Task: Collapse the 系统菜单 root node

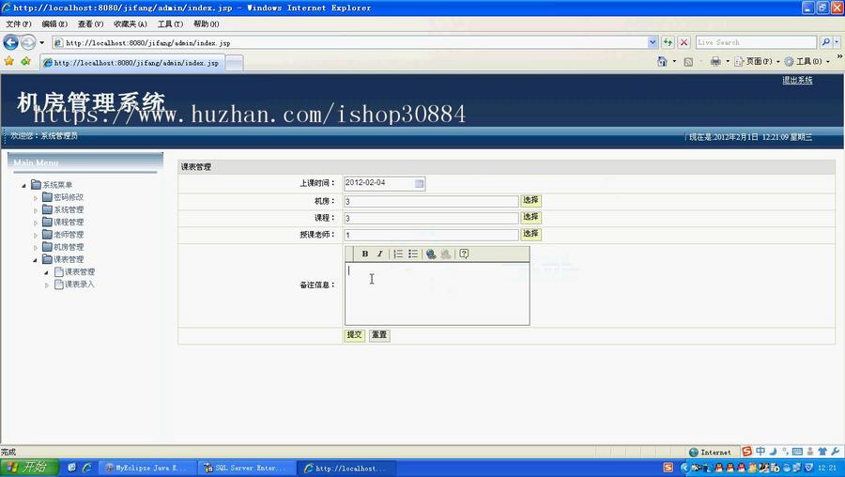Action: (x=24, y=185)
